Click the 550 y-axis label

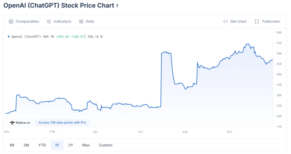click(279, 43)
